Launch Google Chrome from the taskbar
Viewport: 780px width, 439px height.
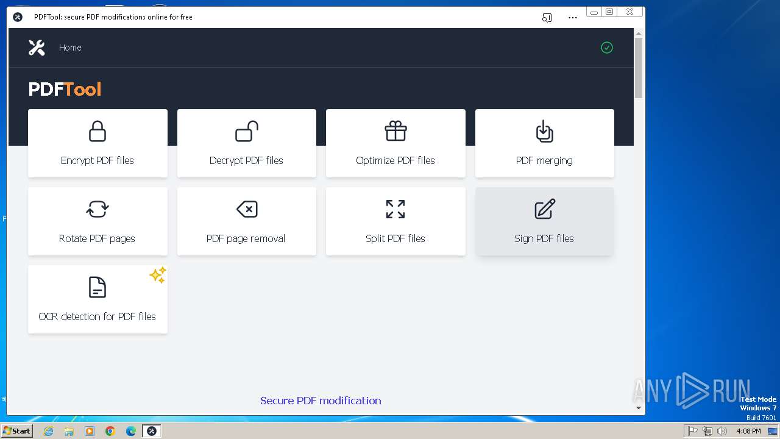110,431
